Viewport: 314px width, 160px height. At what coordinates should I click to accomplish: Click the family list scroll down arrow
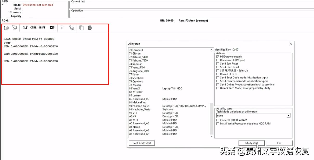(211, 136)
